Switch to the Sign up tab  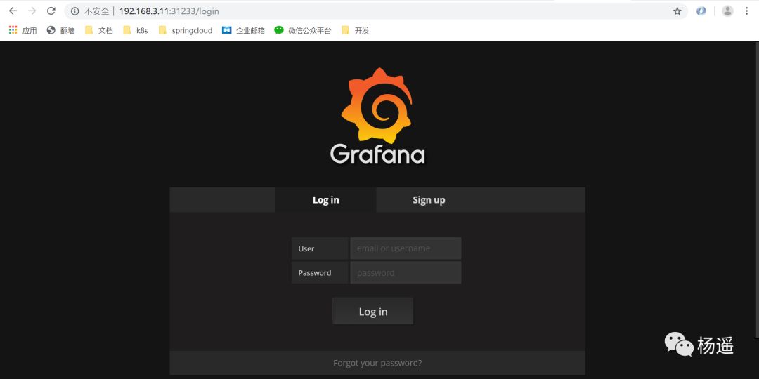[429, 199]
